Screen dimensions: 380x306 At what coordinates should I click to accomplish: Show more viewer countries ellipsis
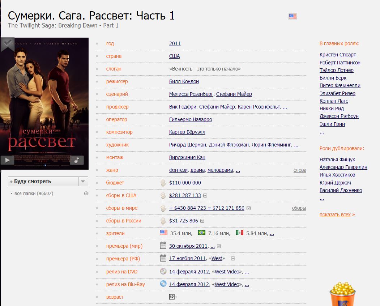272,234
